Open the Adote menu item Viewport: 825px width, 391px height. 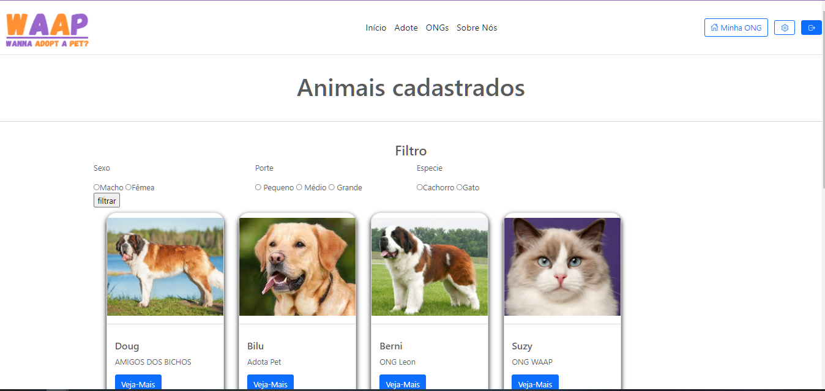click(x=406, y=28)
